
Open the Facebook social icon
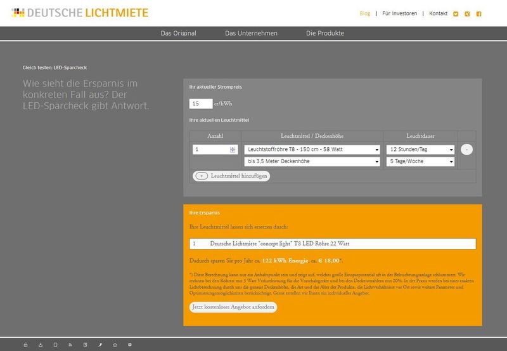[x=479, y=14]
